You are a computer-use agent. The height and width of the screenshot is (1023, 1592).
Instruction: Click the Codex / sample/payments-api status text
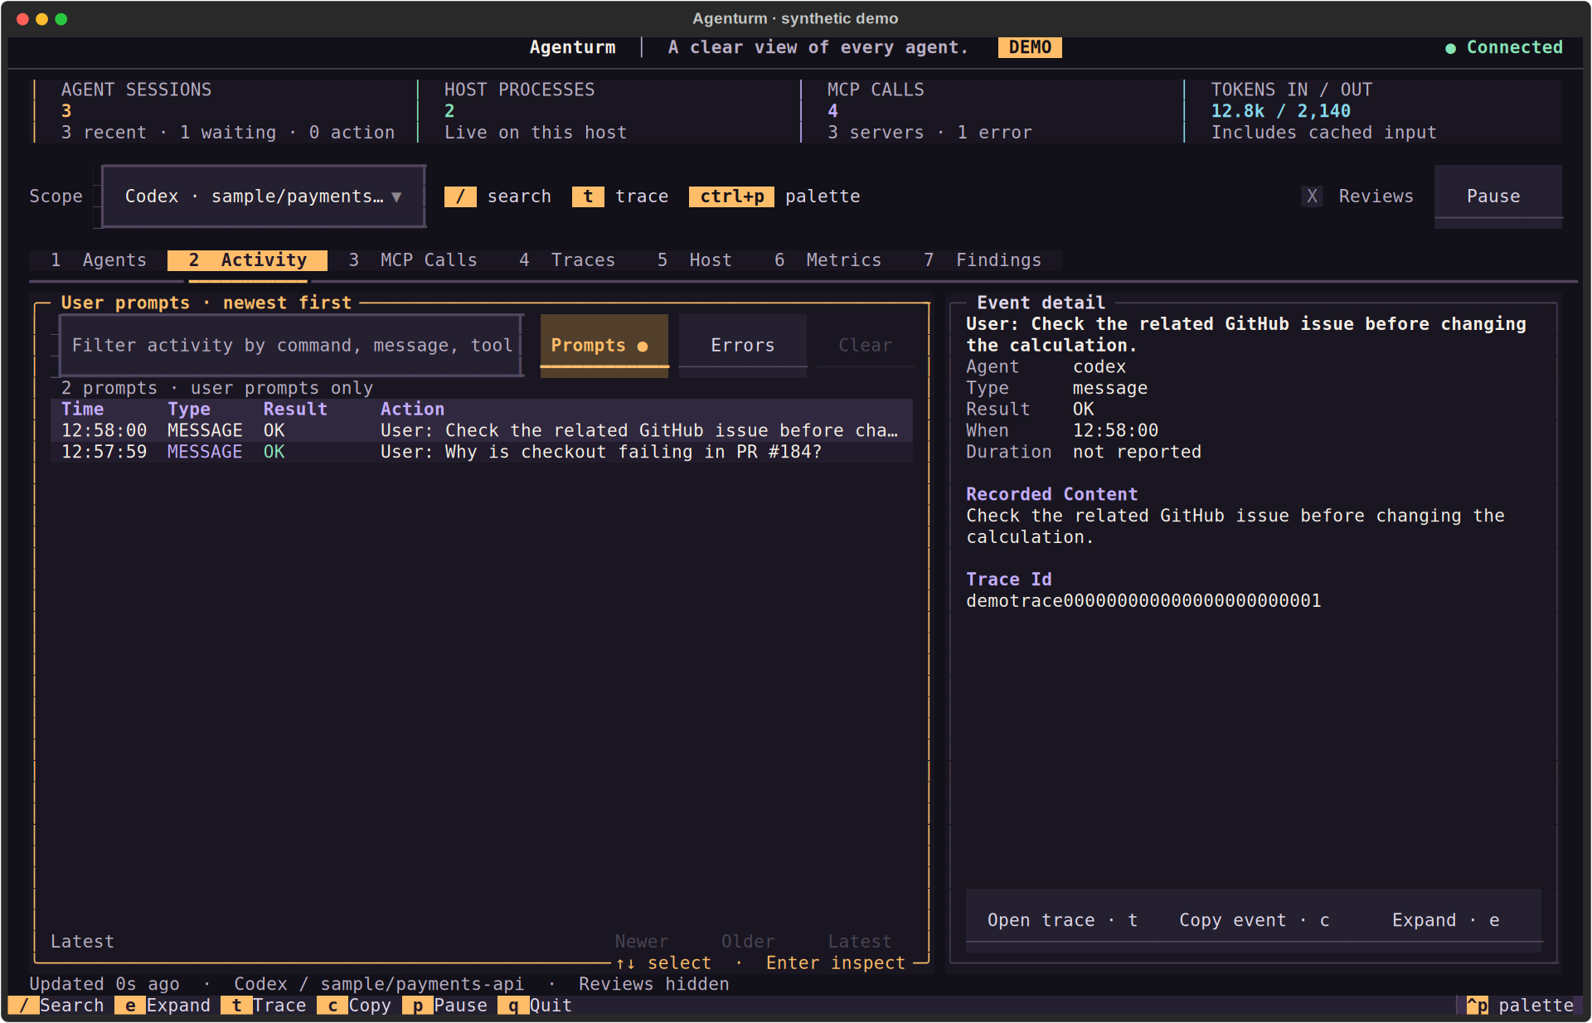[x=379, y=984]
